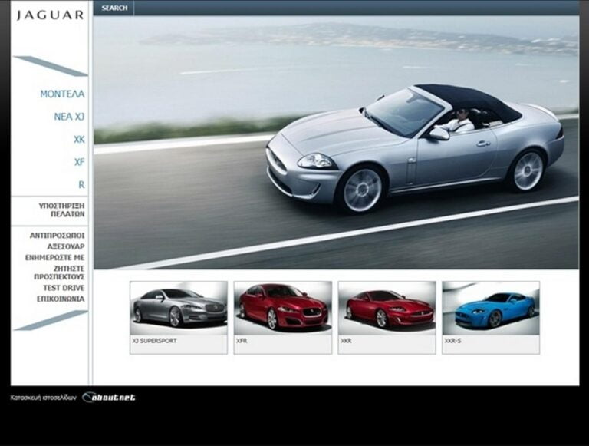Select ΖΗΤΗΣΤΕ ΠΡΟΣΠΕΚΤΟΥΣ link
Image resolution: width=589 pixels, height=446 pixels.
tap(59, 272)
